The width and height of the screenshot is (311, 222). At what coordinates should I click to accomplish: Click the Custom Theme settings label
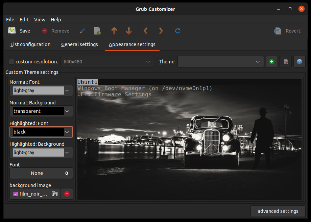click(32, 72)
